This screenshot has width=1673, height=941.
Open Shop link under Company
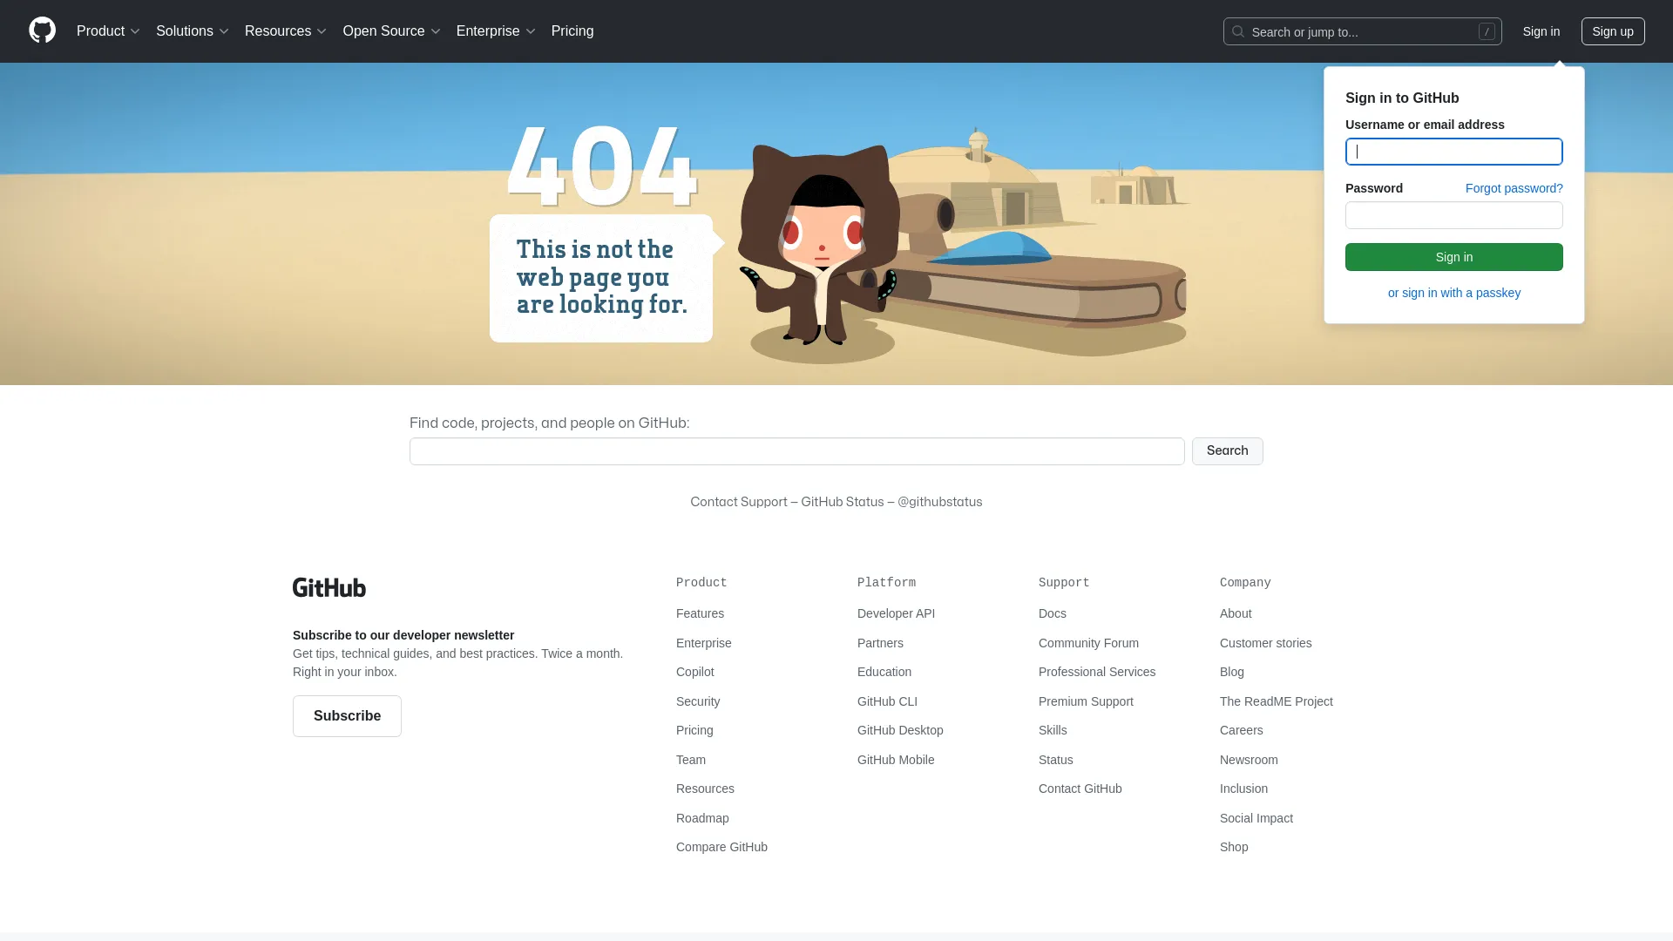coord(1234,847)
